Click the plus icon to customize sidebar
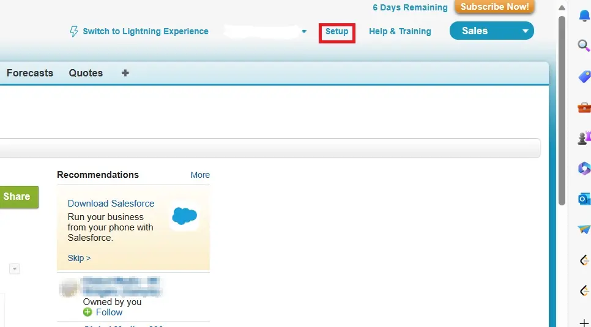 584,323
